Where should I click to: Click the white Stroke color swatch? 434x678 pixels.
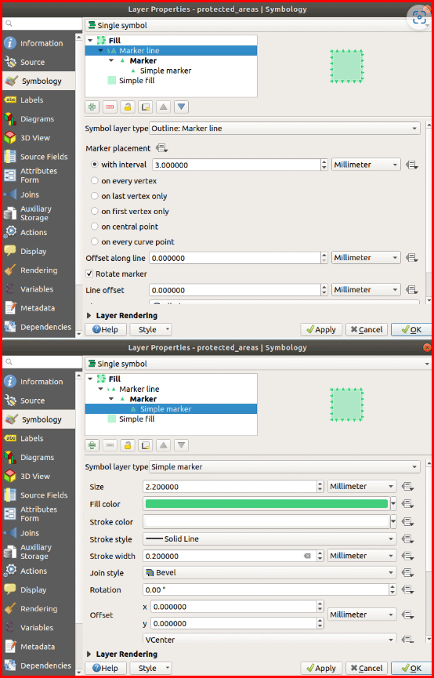[266, 522]
